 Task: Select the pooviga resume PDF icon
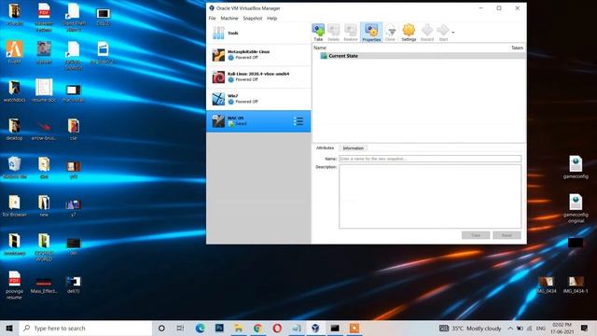point(15,285)
